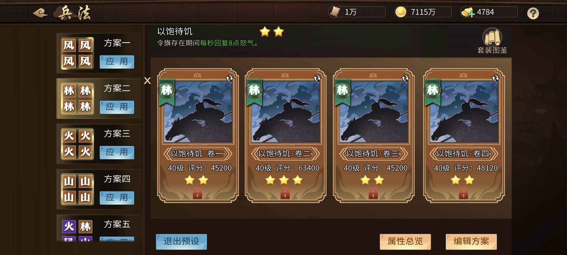Click swap icon on 以饱待饥·卷四 card
This screenshot has height=255, width=567.
click(495, 78)
